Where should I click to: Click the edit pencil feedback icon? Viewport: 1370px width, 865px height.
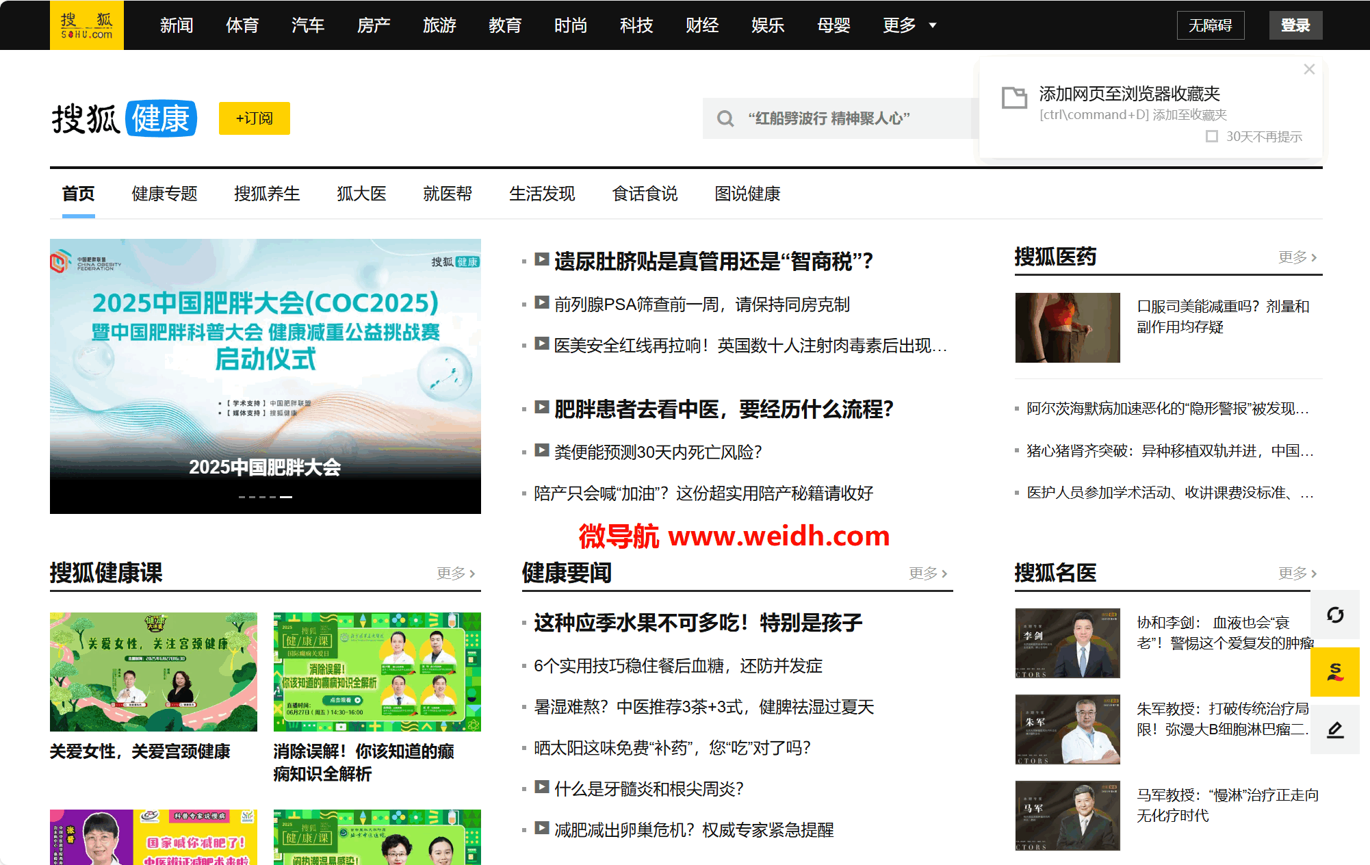[x=1335, y=730]
